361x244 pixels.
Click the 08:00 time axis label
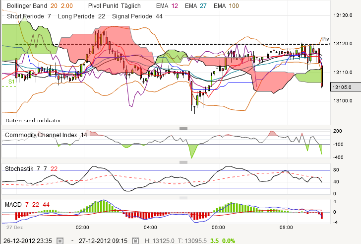coord(286,228)
